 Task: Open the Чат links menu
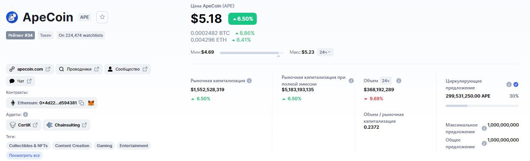tap(21, 81)
